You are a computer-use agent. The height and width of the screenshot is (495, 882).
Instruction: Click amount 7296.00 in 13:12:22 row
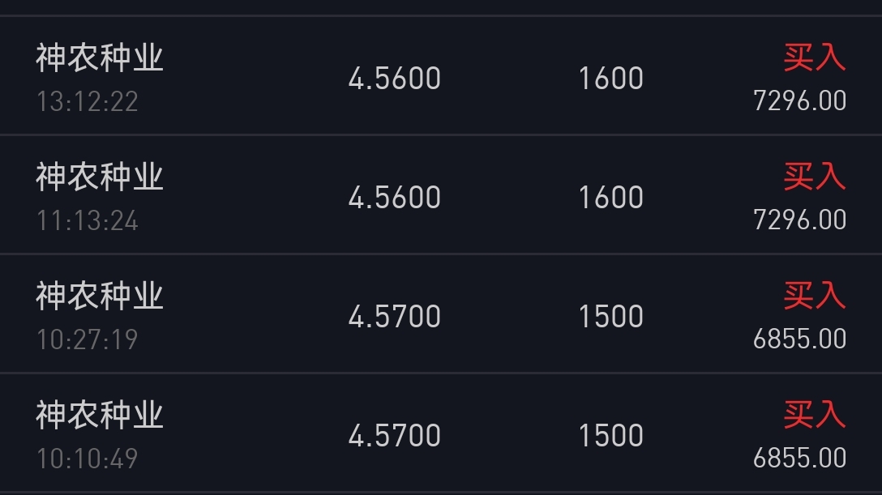tap(800, 101)
